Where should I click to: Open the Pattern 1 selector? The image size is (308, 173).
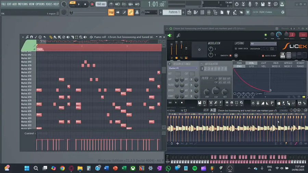coord(173,12)
